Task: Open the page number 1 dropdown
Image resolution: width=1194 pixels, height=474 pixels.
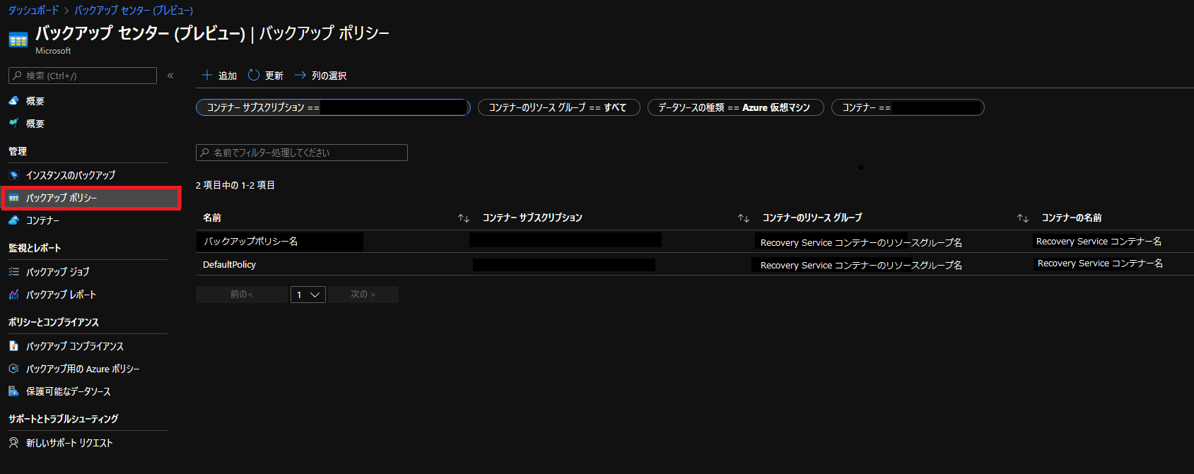Action: (308, 295)
